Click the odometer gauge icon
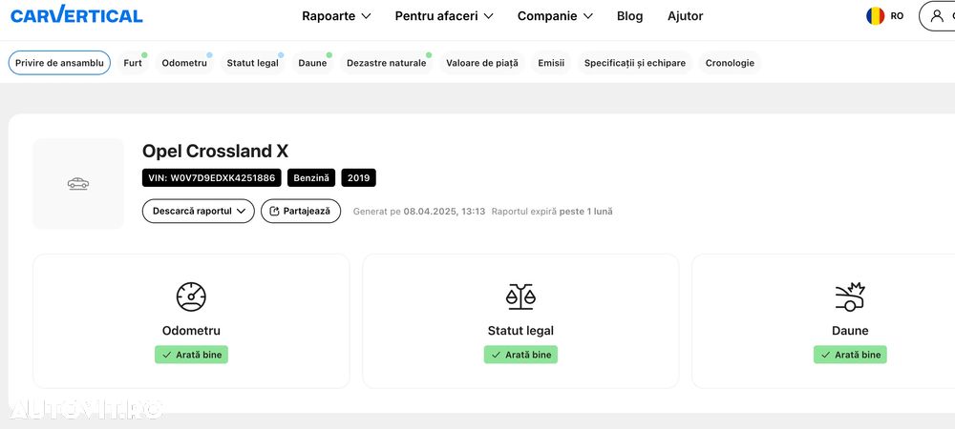 [191, 297]
